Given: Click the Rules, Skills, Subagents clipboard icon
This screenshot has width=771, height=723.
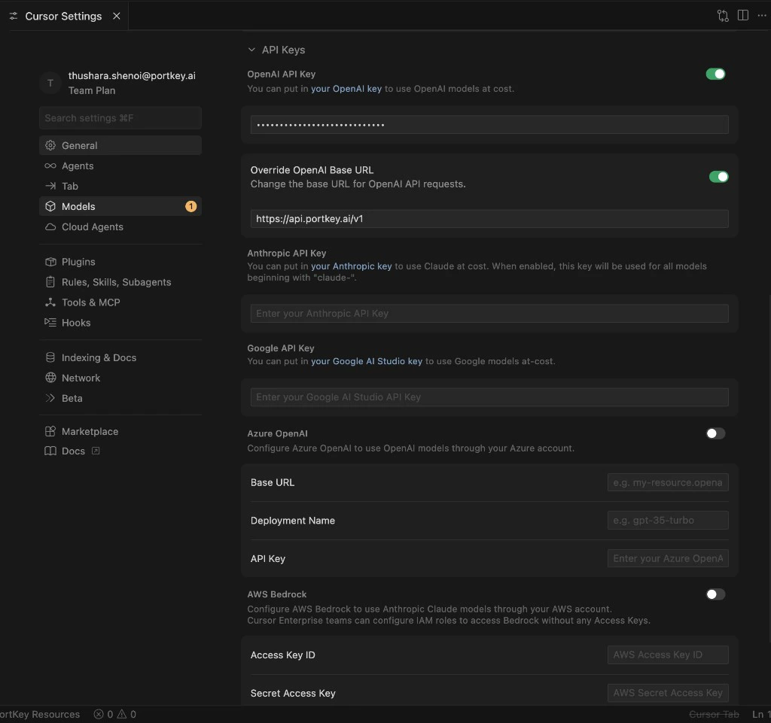Looking at the screenshot, I should [x=50, y=282].
